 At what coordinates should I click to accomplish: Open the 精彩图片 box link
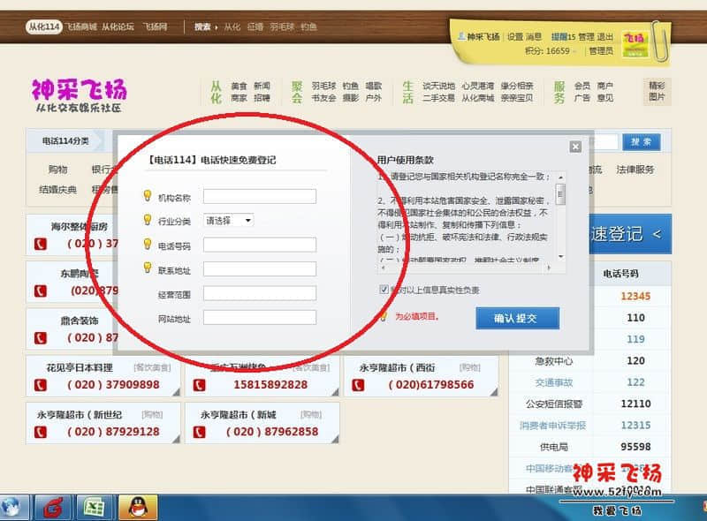[657, 91]
